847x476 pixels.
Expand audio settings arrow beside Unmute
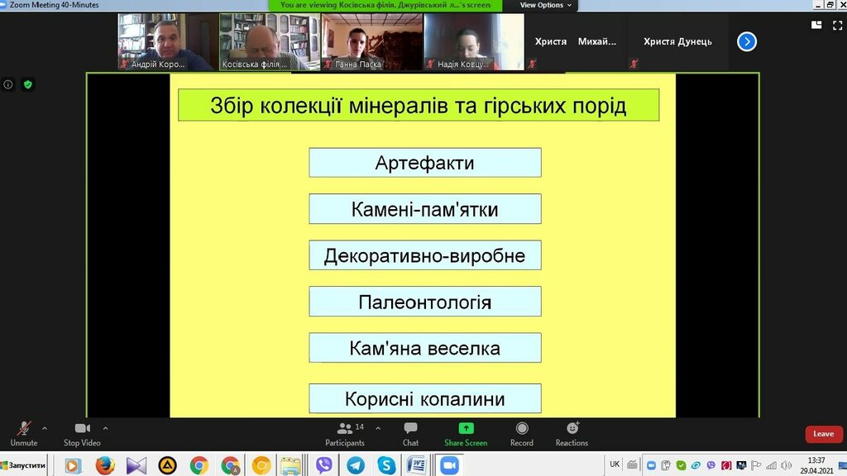point(45,428)
